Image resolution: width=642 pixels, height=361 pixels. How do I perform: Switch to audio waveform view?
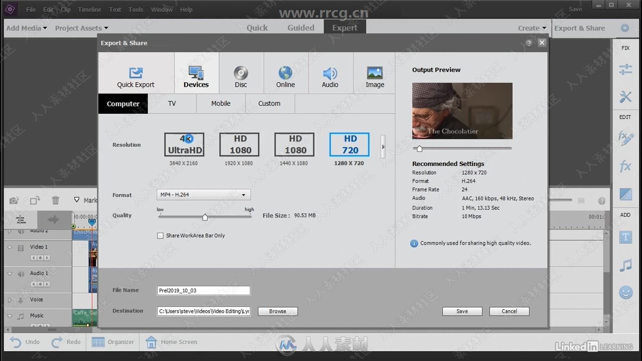54,220
